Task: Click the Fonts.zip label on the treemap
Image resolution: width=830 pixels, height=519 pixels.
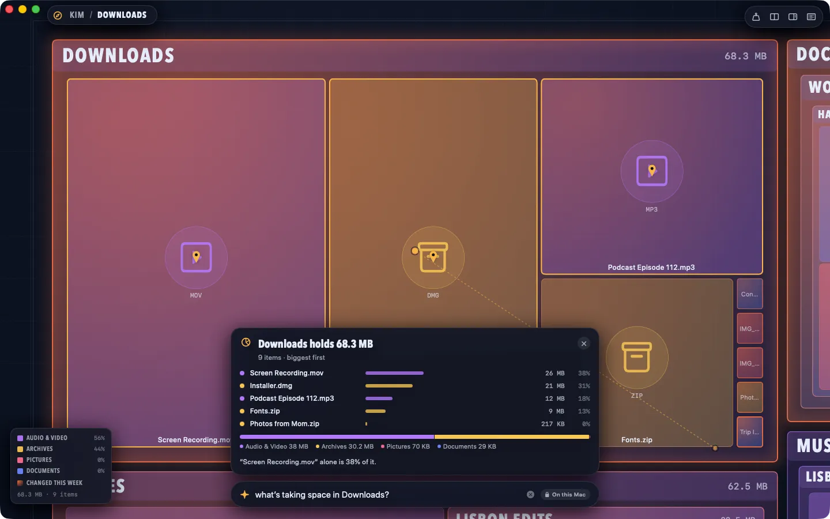Action: tap(637, 440)
